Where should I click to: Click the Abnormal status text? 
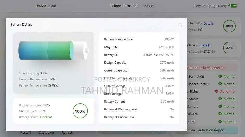click(228, 91)
